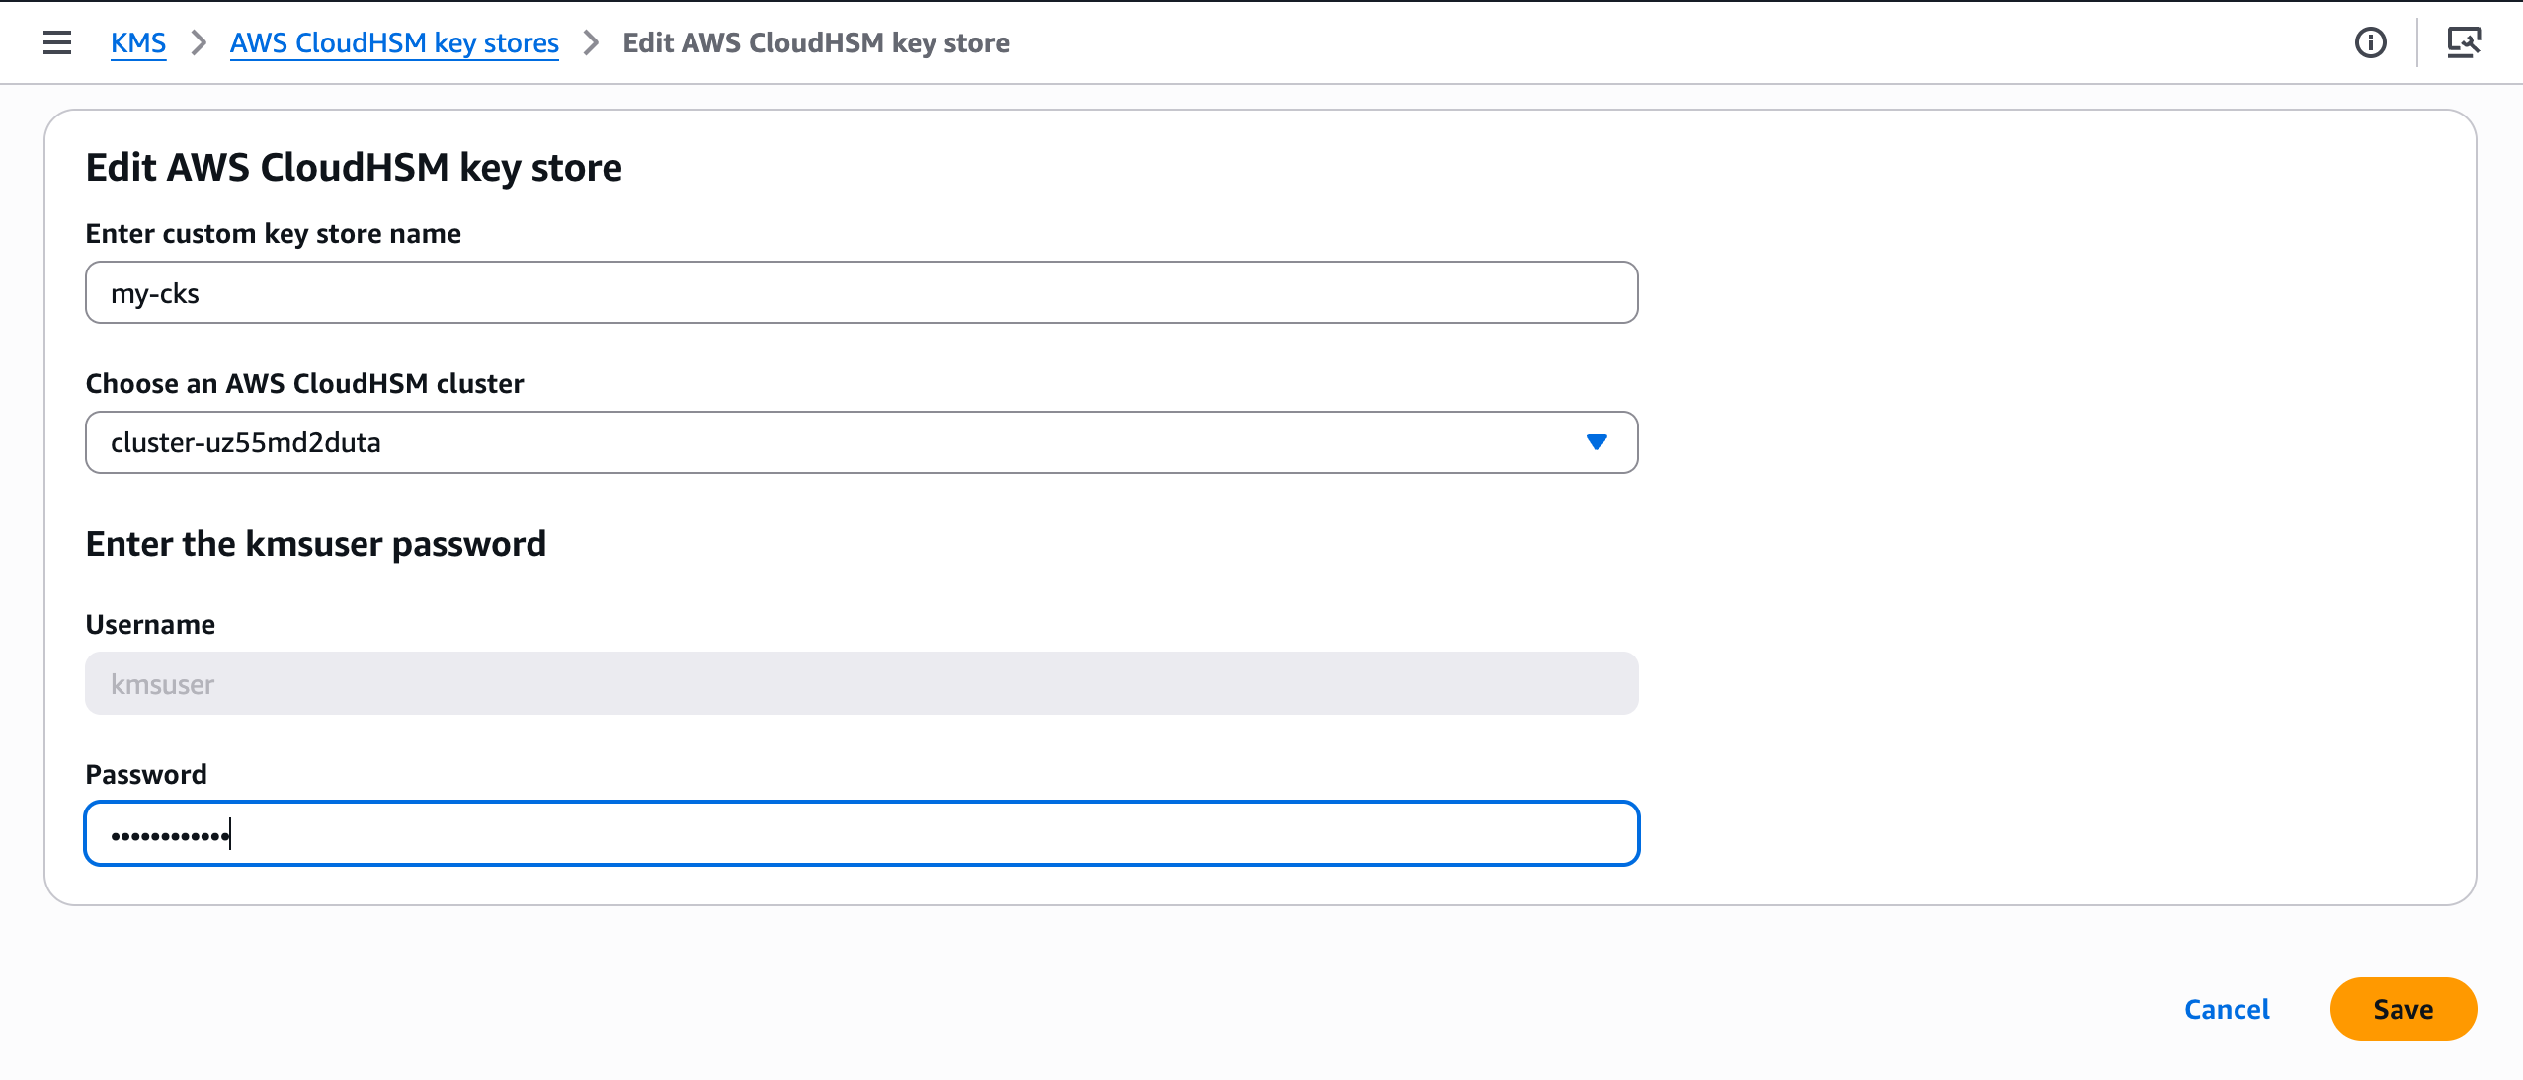Click the screen-search icon in top bar
The image size is (2523, 1080).
(x=2464, y=42)
